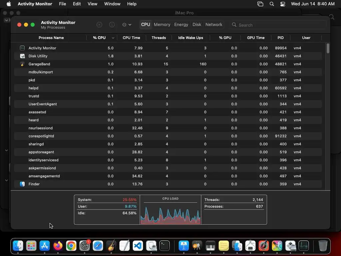Switch to the CPU tab
The image size is (341, 256).
point(146,25)
